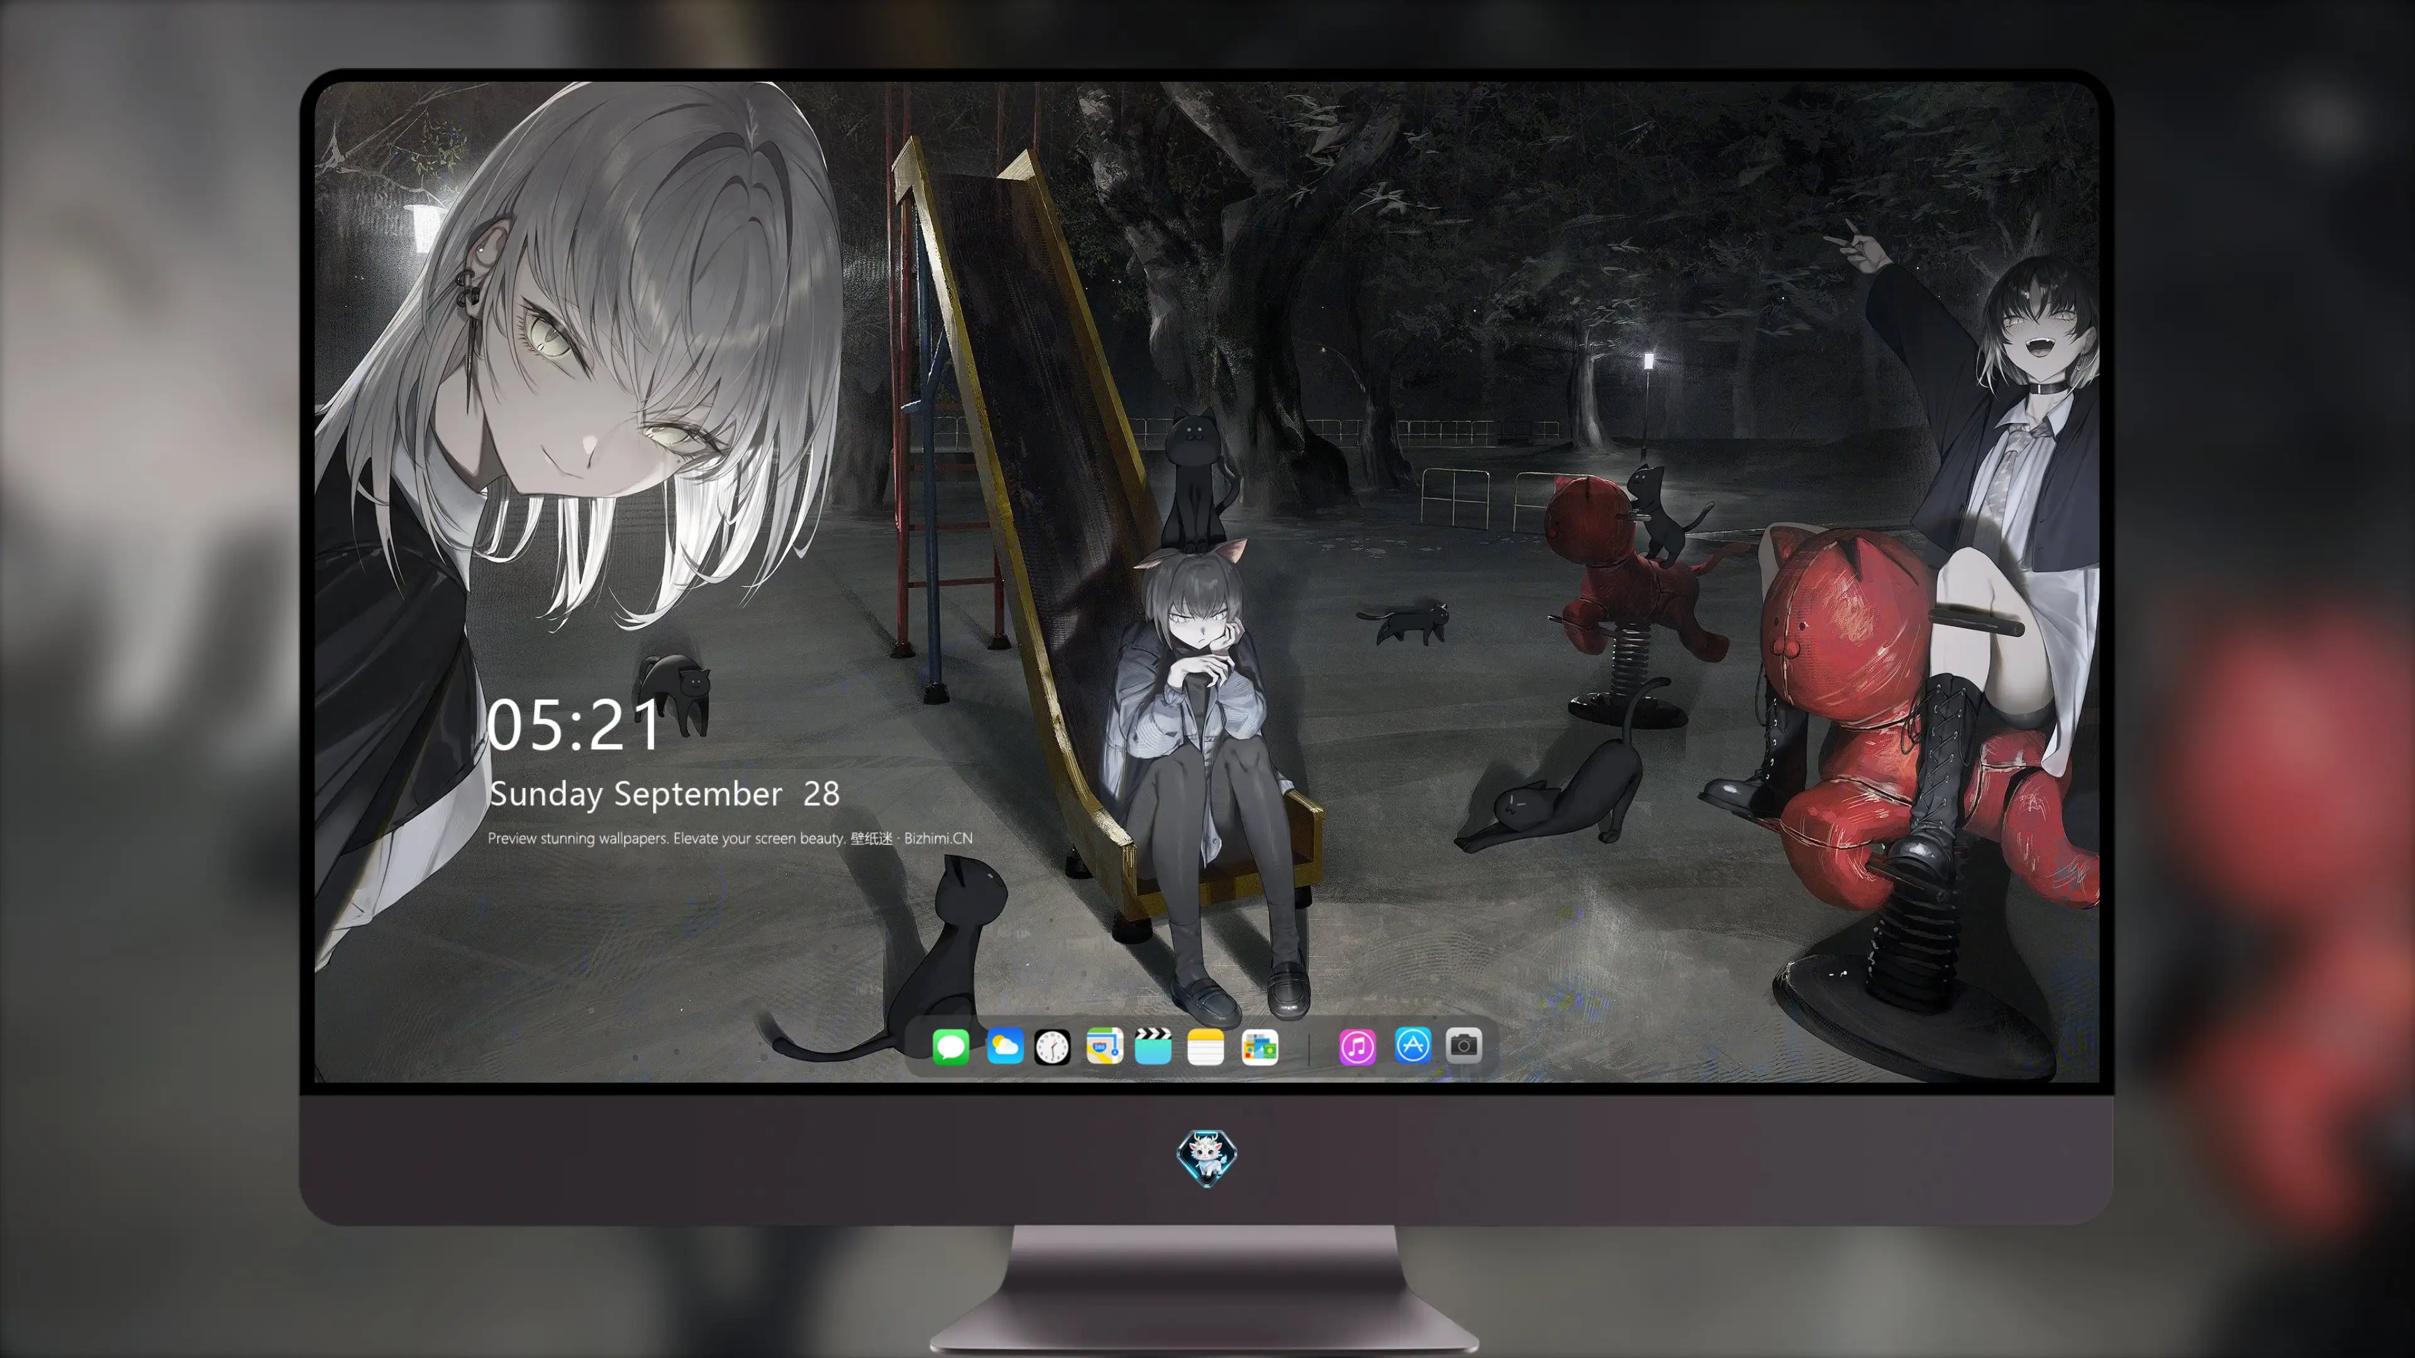Launch the Clock app from the dock
Viewport: 2415px width, 1358px height.
click(1052, 1047)
